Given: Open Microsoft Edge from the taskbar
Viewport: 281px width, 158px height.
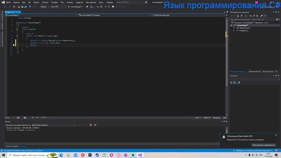Looking at the screenshot, I should coord(61,155).
